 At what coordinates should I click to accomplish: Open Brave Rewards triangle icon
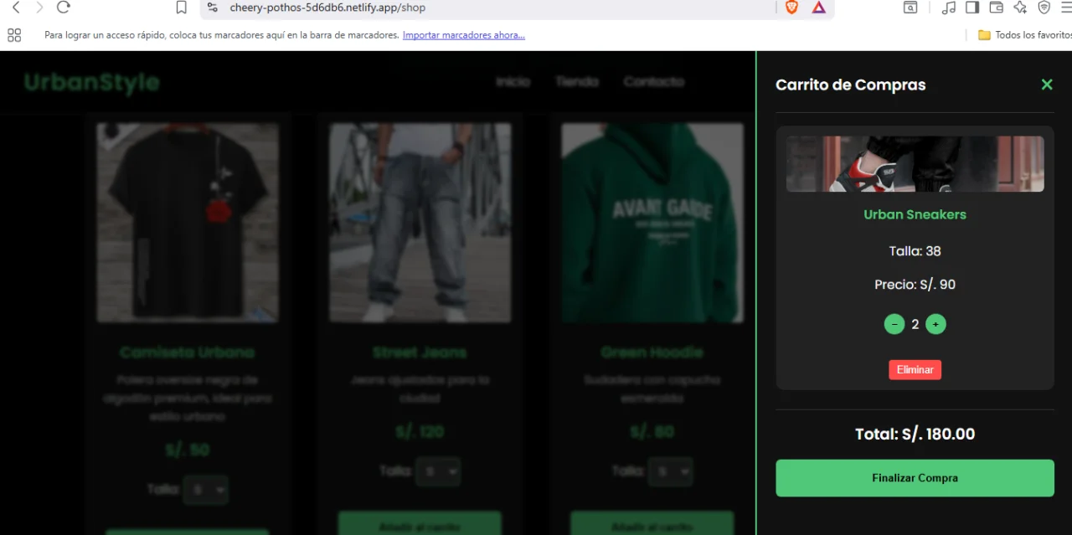[818, 8]
